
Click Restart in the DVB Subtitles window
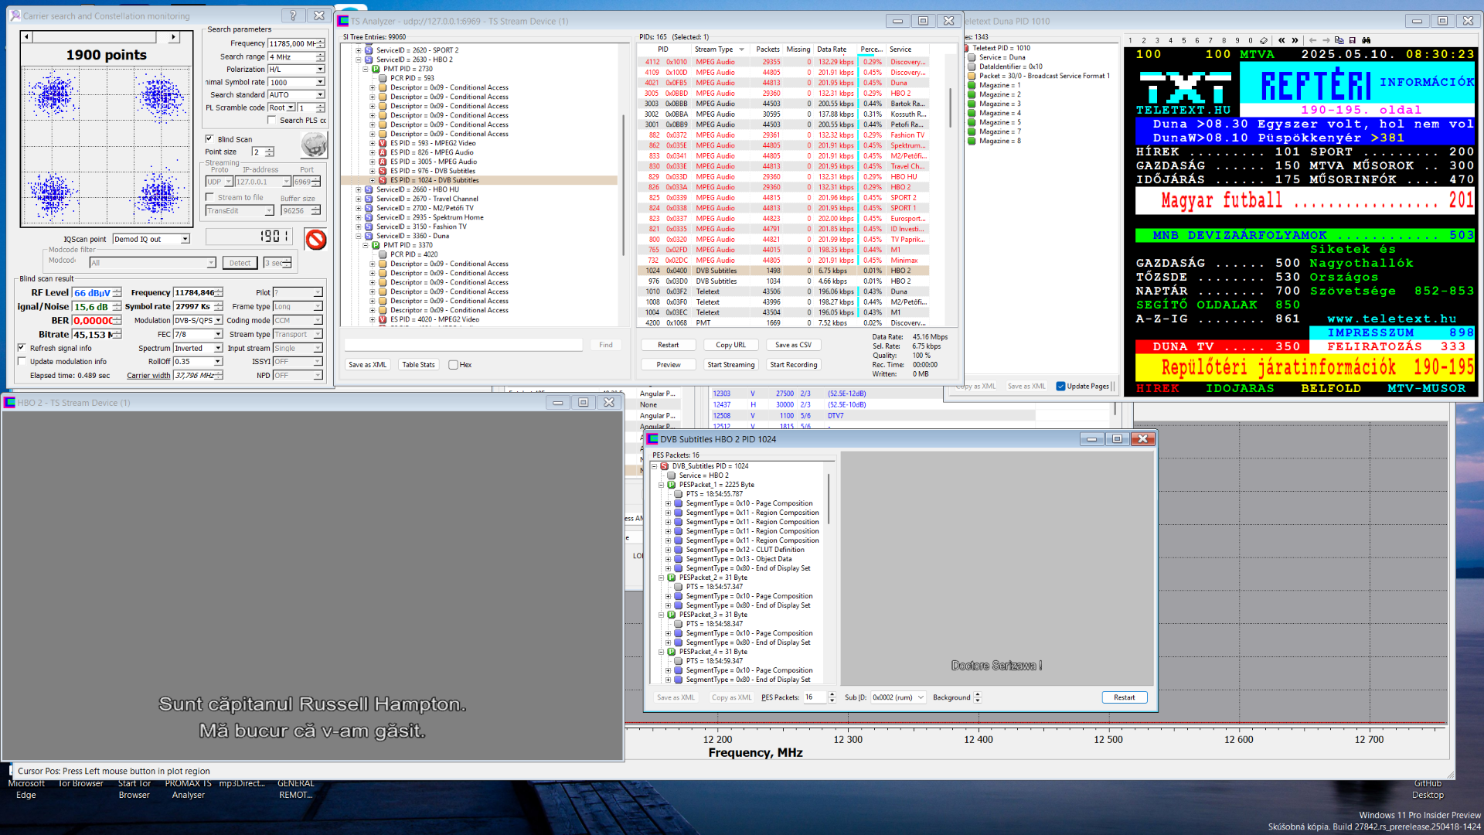pos(1124,697)
